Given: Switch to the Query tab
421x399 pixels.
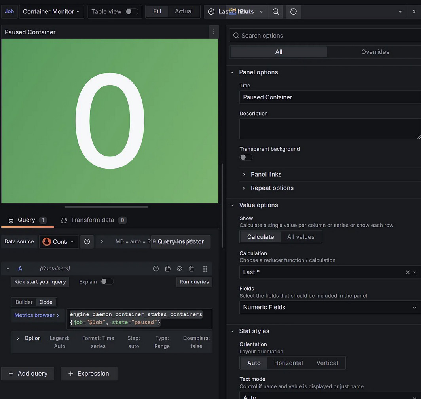Looking at the screenshot, I should pyautogui.click(x=28, y=220).
